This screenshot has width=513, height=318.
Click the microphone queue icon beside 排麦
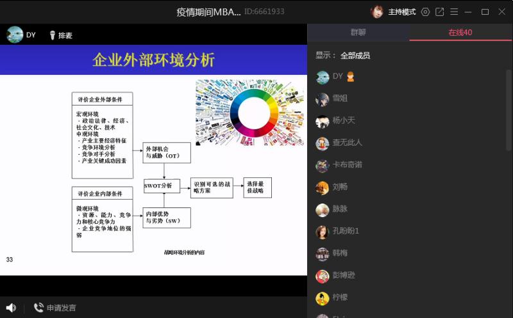coord(53,35)
